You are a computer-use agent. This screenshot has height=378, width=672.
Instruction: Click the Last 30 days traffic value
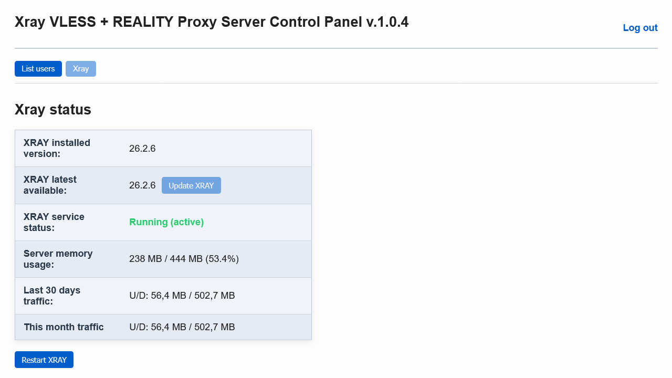[182, 296]
